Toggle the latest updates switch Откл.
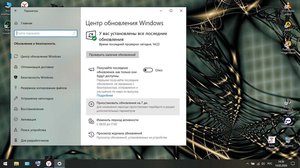300x168 pixels. (x=148, y=70)
